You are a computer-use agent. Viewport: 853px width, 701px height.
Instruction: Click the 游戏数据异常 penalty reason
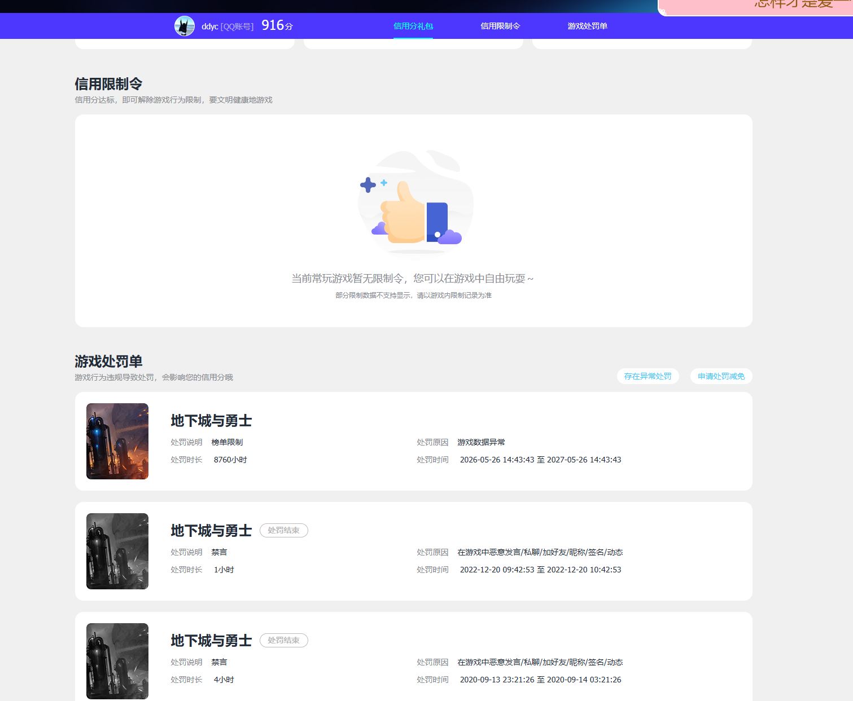[x=481, y=442]
